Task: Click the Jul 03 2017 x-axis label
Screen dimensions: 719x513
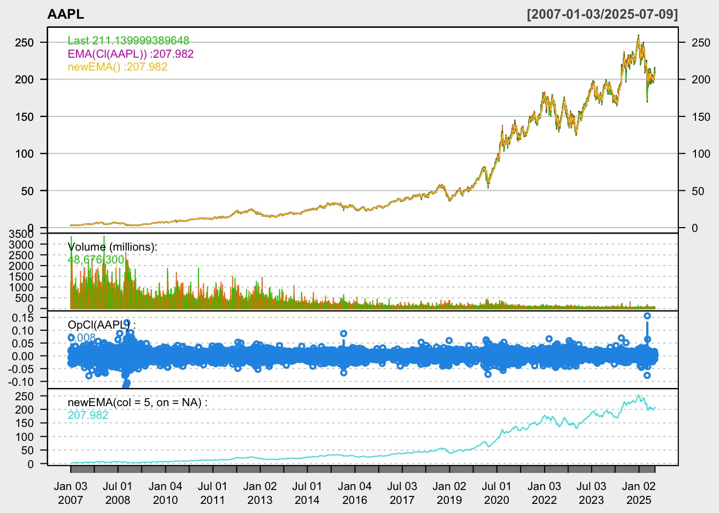Action: (402, 493)
